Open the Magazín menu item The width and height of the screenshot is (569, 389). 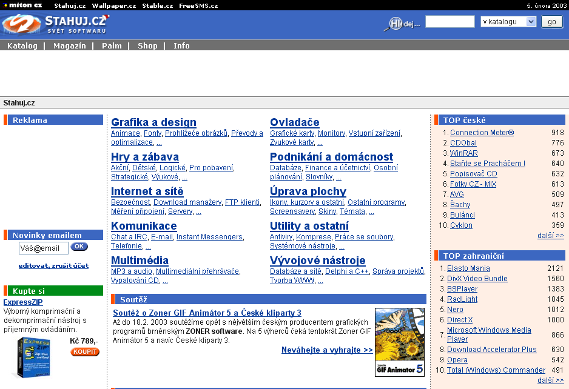point(70,45)
